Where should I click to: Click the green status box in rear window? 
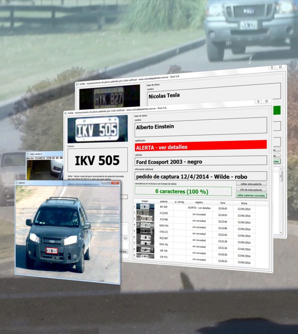[277, 110]
